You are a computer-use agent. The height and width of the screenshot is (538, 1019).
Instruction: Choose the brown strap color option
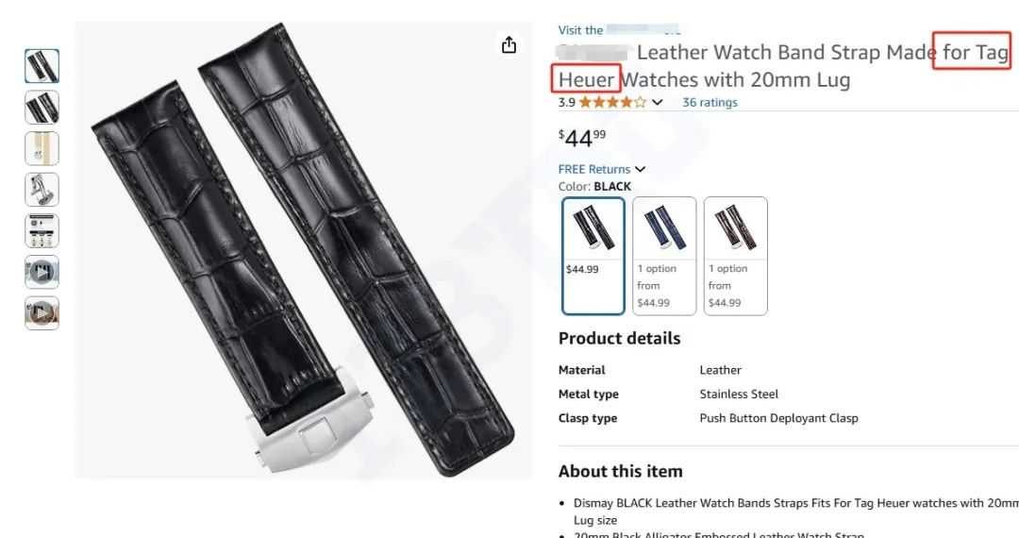click(x=736, y=256)
